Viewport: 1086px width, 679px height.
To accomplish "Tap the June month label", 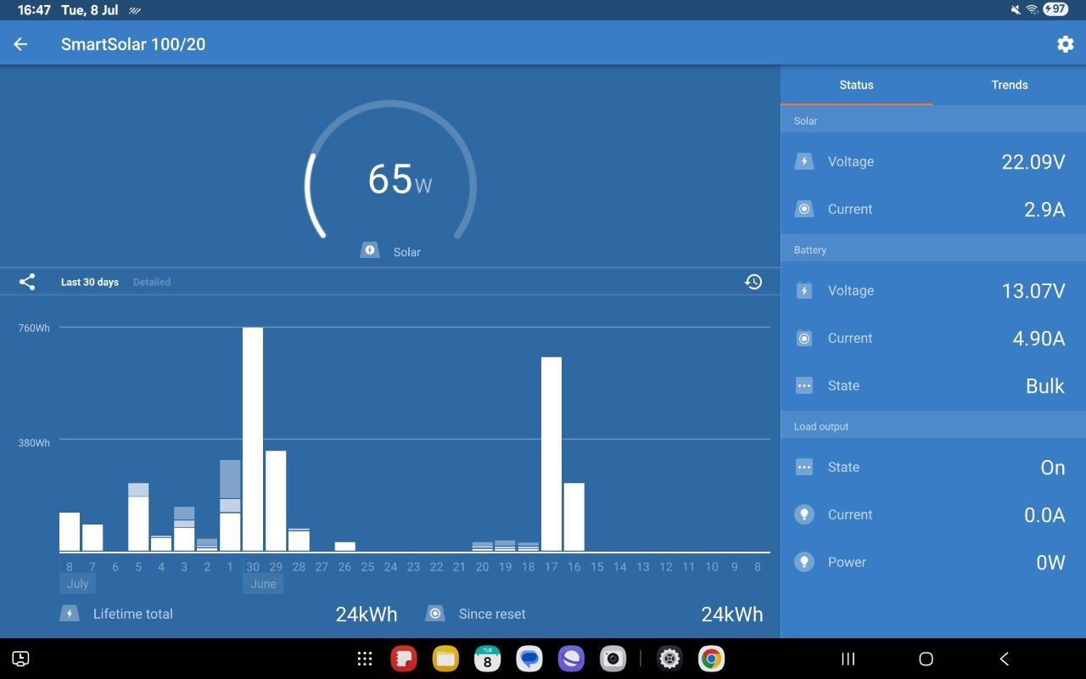I will point(263,584).
